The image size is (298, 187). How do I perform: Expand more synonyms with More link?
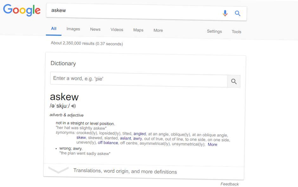point(212,145)
